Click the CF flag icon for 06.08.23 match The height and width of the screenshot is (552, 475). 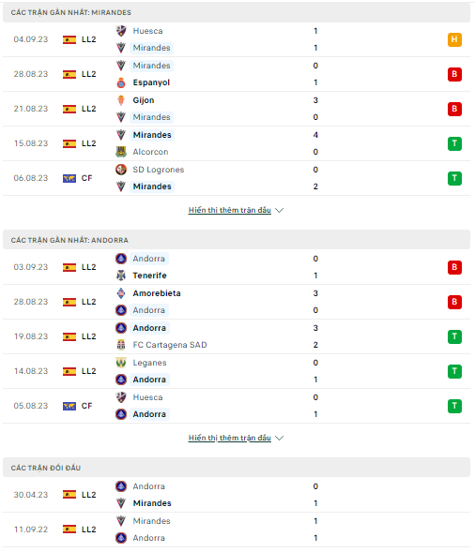(69, 178)
